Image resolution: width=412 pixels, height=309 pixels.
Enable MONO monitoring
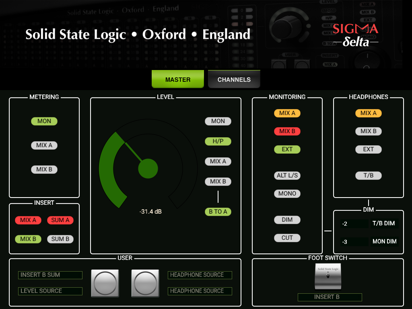coord(287,194)
